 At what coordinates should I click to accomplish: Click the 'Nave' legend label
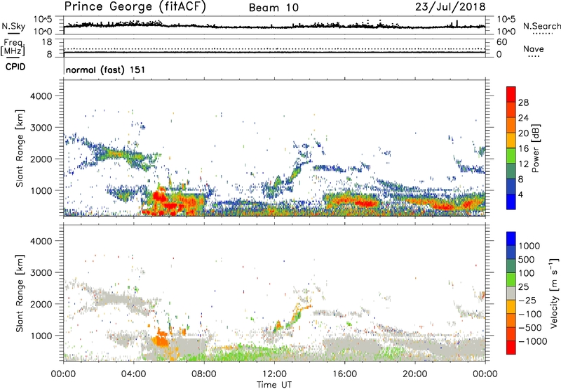[x=533, y=48]
